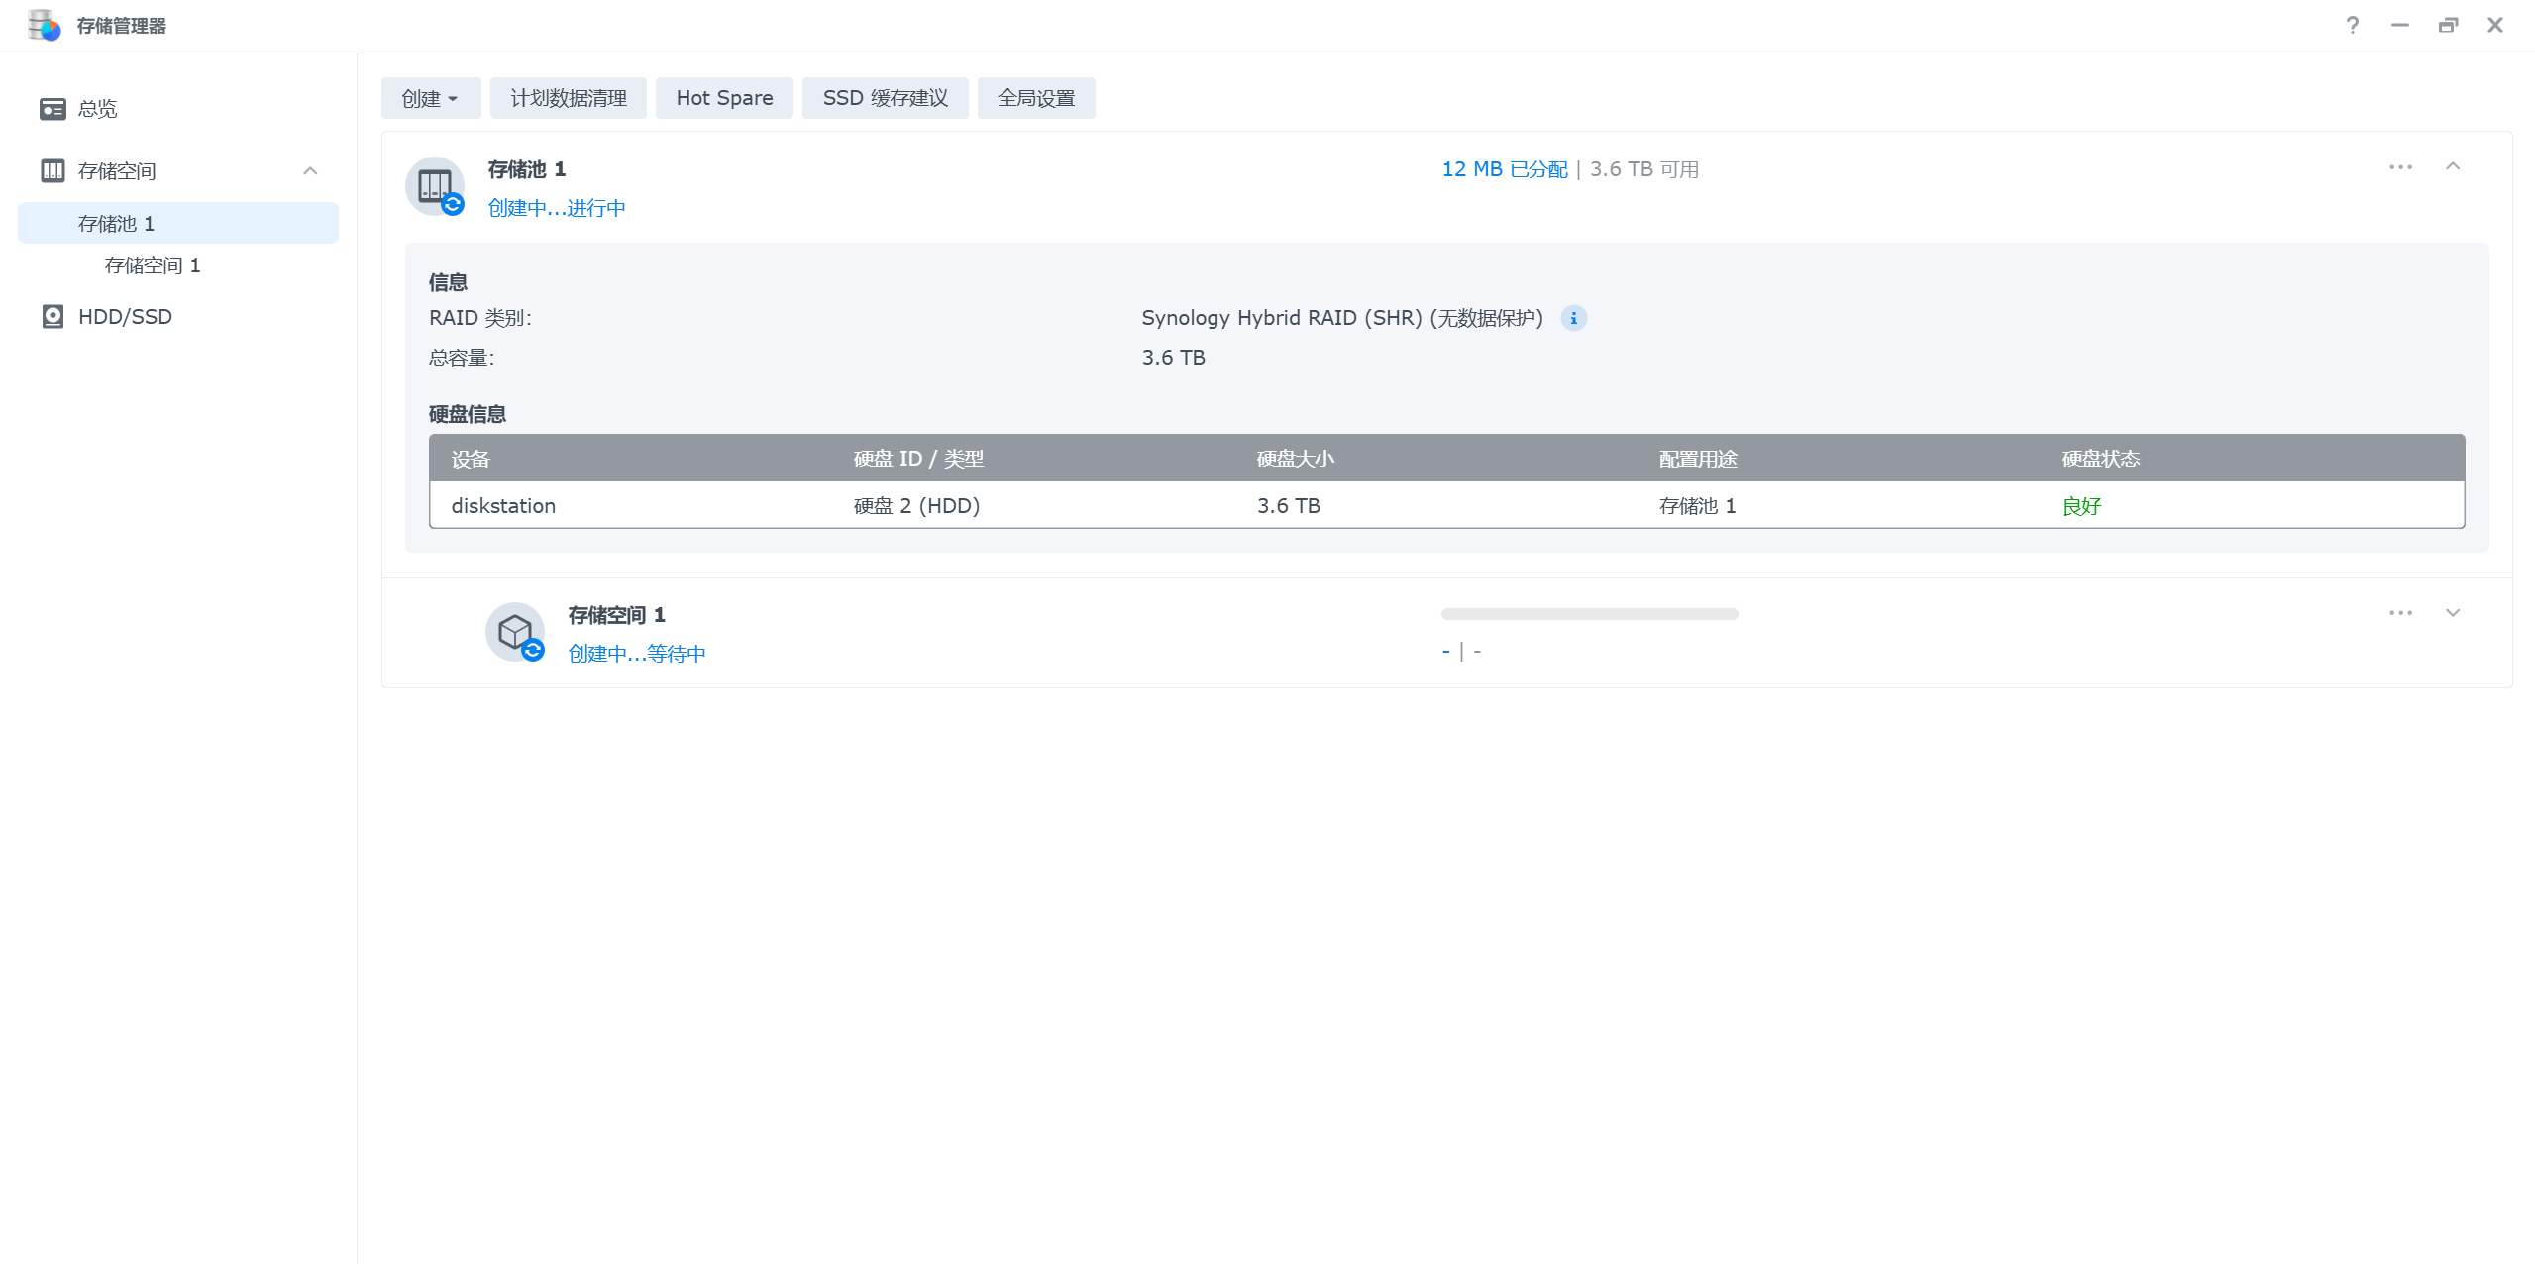Click the Hot Spare button
2535x1264 pixels.
tap(724, 98)
